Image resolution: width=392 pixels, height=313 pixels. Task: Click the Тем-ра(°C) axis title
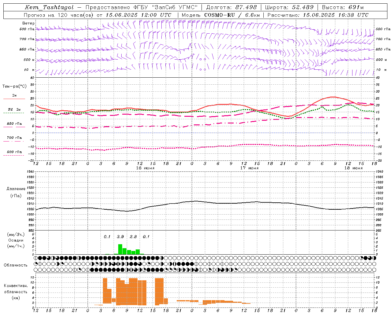tap(14, 87)
